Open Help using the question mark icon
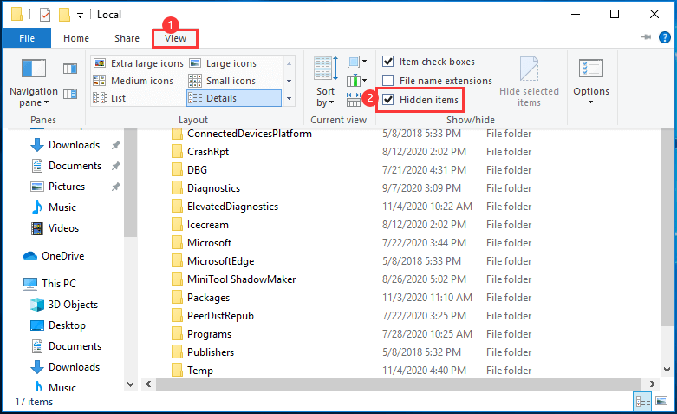 coord(664,38)
